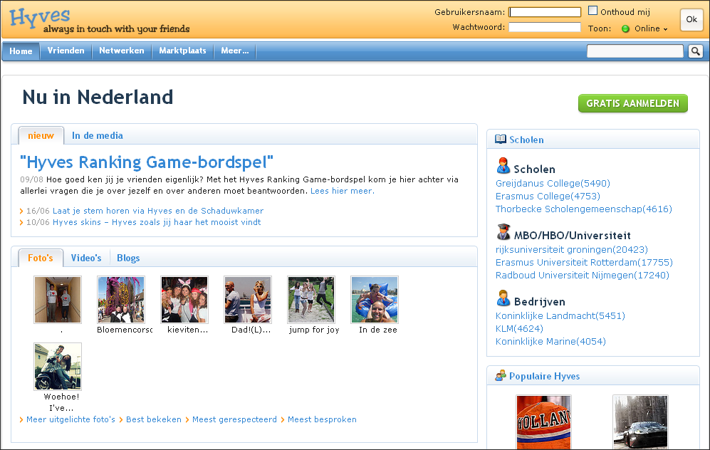Tick the Onthoud mij checkbox
Screen dimensions: 710x450
[x=592, y=11]
